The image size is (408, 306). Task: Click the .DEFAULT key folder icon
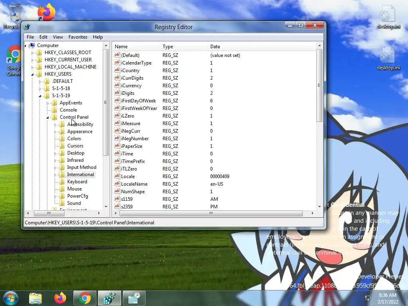[x=47, y=81]
